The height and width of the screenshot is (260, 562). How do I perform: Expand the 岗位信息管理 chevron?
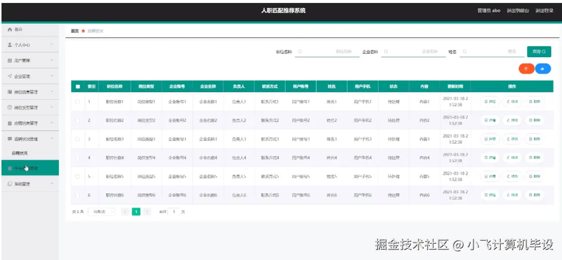coord(51,92)
